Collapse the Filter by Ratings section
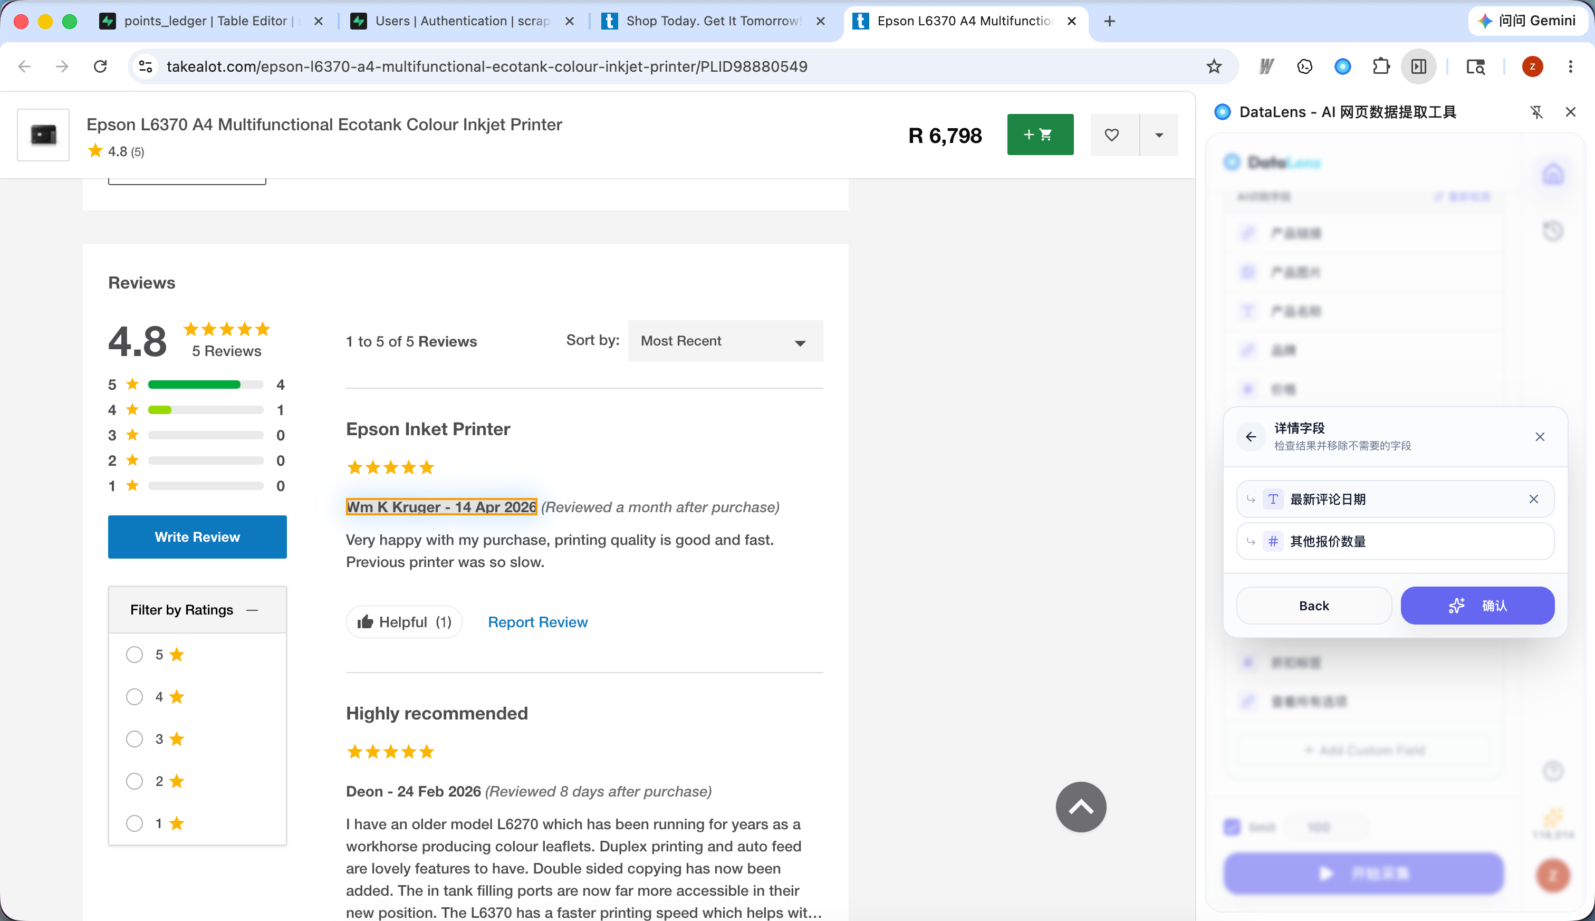The width and height of the screenshot is (1595, 921). [x=252, y=610]
